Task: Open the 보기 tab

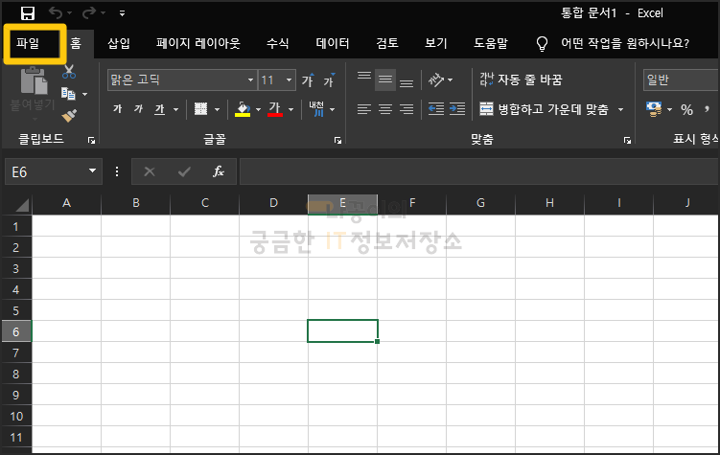Action: (436, 43)
